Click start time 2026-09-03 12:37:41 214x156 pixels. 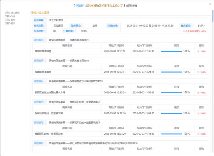[115, 72]
